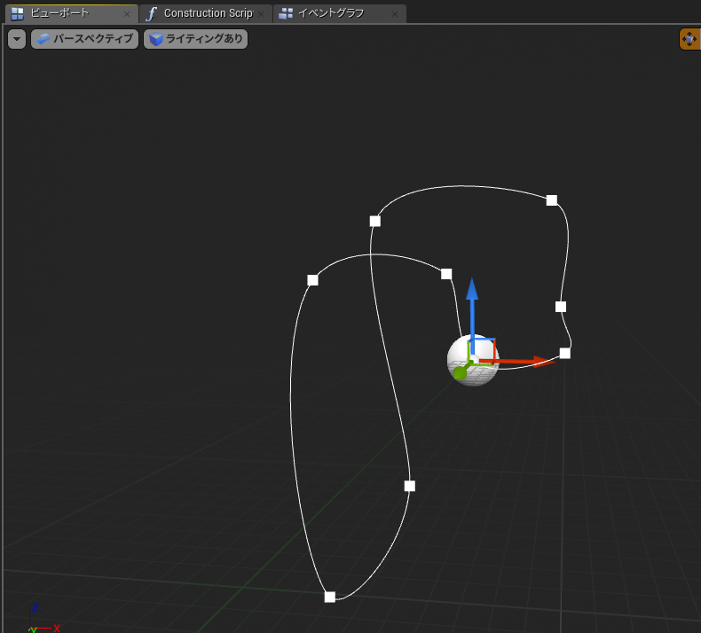Viewport: 701px width, 633px height.
Task: Click the graph icon on イベントグラフ tab
Action: (x=285, y=14)
